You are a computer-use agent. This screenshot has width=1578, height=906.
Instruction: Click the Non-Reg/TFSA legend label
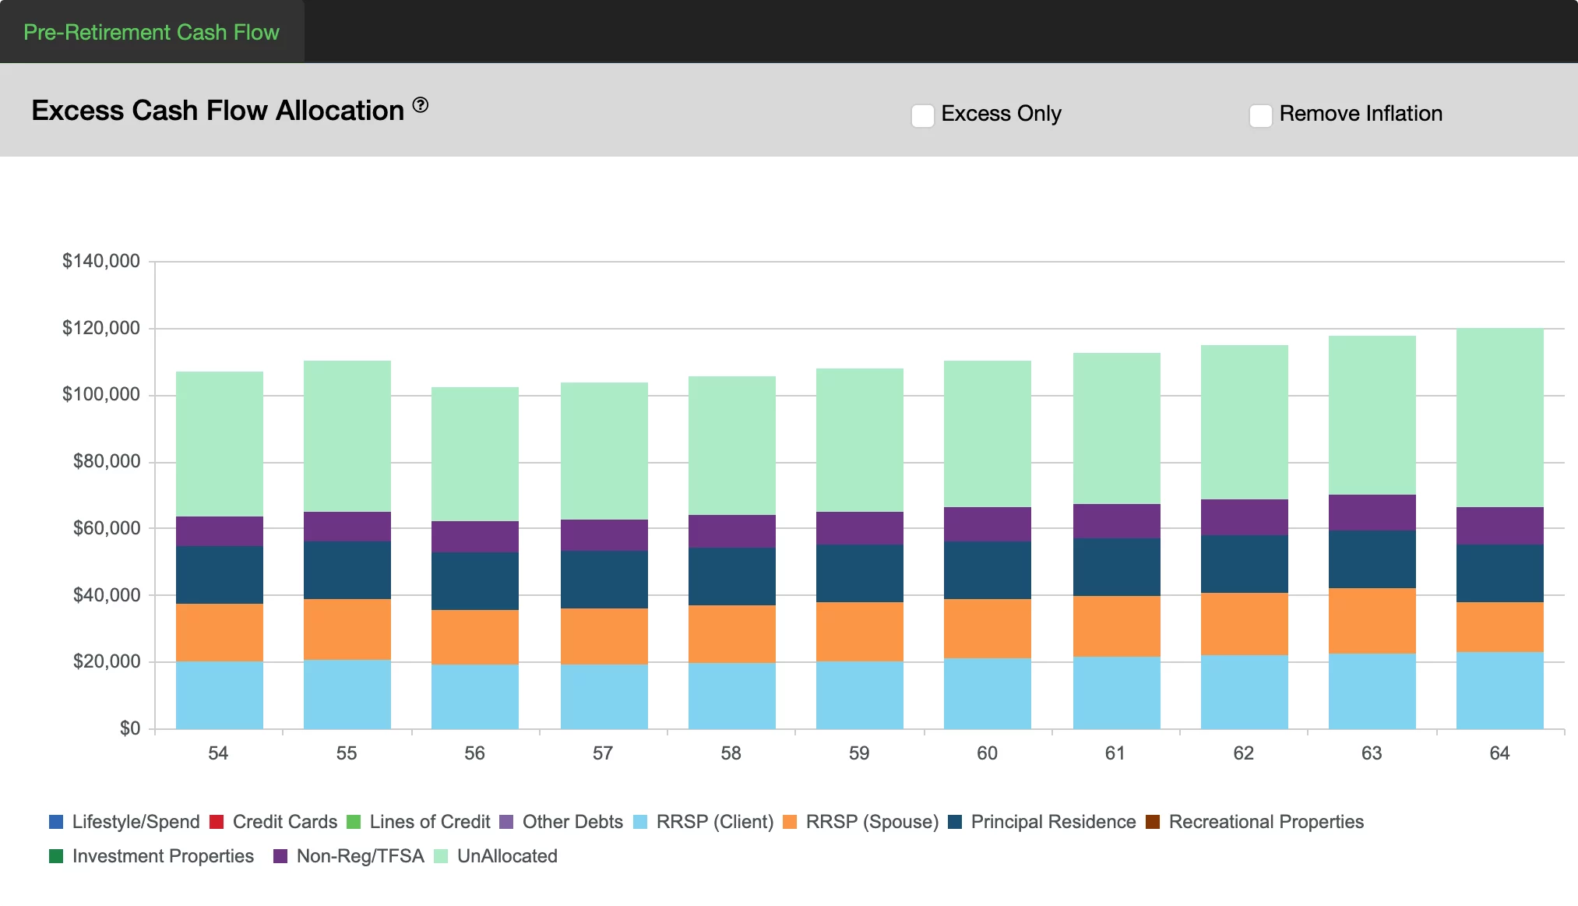point(360,856)
